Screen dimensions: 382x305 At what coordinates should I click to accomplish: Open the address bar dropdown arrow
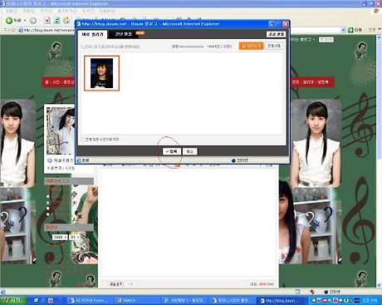click(x=343, y=30)
